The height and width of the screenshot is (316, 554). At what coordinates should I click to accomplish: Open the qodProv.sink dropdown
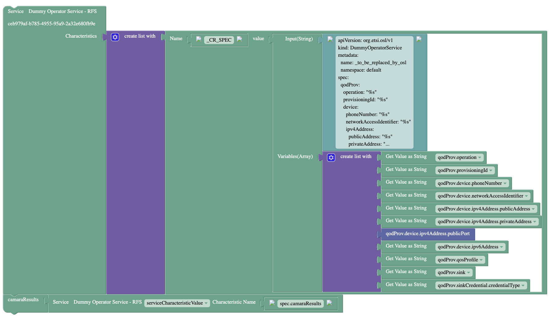(454, 272)
